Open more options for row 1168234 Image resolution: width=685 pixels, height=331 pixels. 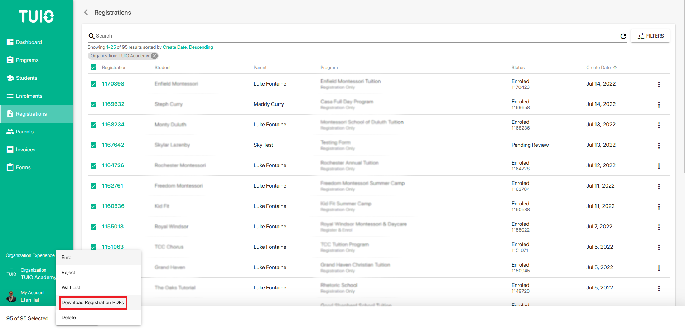[x=659, y=125]
